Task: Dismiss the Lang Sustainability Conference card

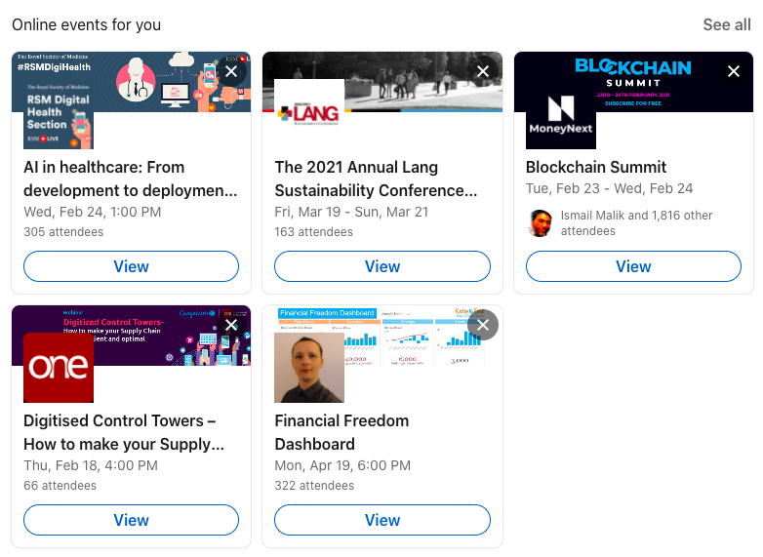Action: pyautogui.click(x=483, y=71)
